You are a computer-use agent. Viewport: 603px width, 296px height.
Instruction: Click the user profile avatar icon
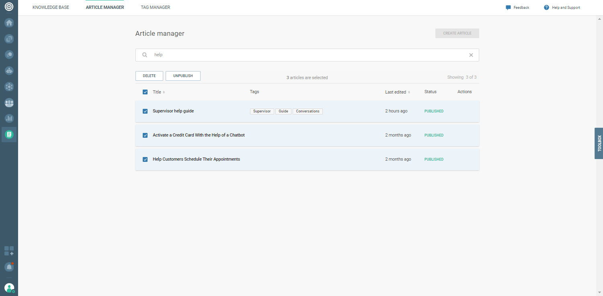(9, 288)
